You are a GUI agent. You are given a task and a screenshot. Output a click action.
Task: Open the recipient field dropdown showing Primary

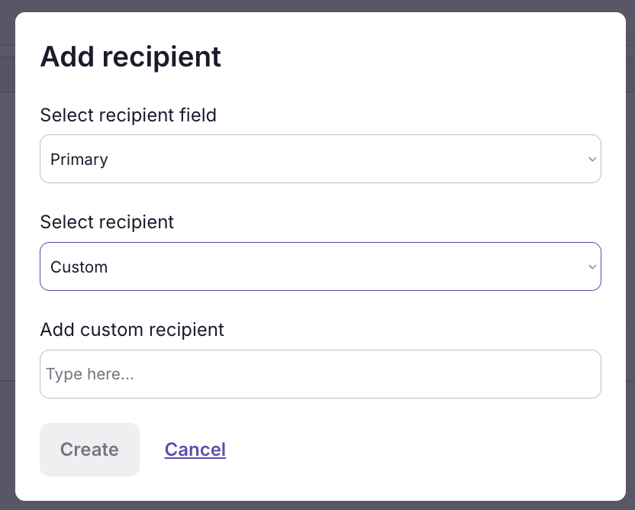(321, 159)
